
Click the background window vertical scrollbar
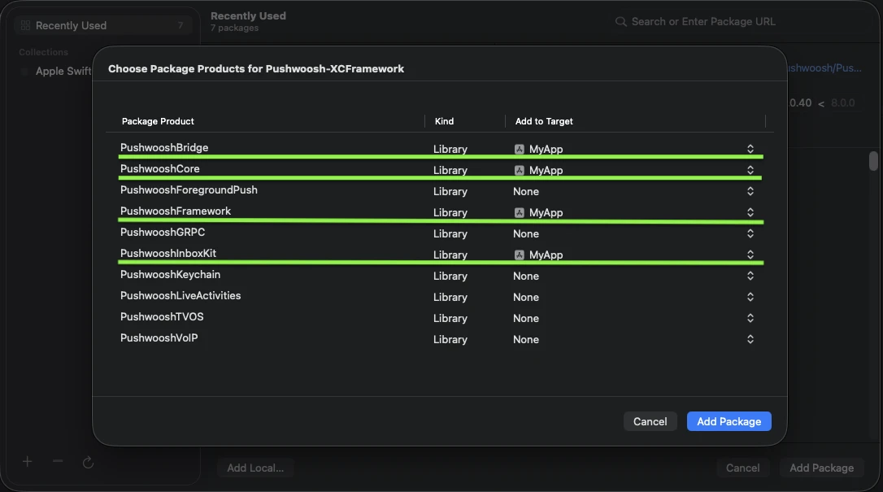pyautogui.click(x=873, y=160)
